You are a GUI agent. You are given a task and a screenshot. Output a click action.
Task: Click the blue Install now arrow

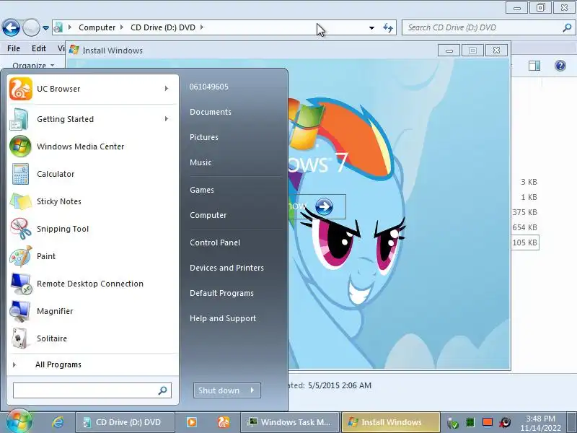(x=324, y=206)
